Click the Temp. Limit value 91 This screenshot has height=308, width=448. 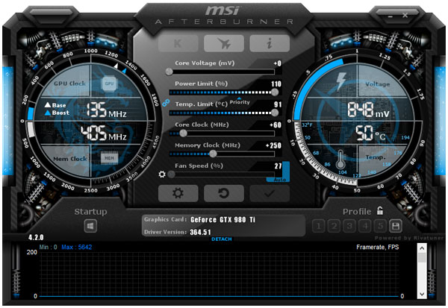278,104
